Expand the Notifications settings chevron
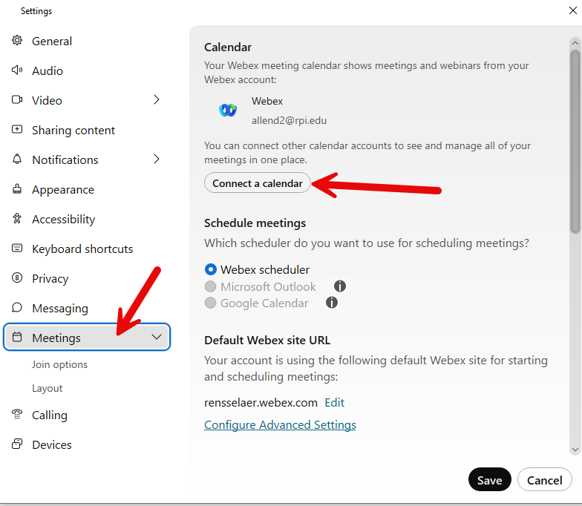The width and height of the screenshot is (582, 506). [157, 160]
